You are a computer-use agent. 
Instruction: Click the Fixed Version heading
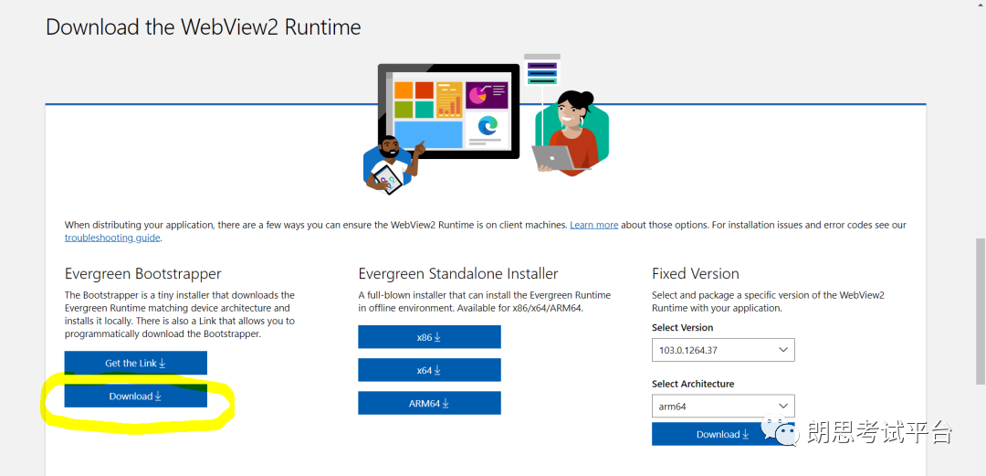click(x=695, y=274)
